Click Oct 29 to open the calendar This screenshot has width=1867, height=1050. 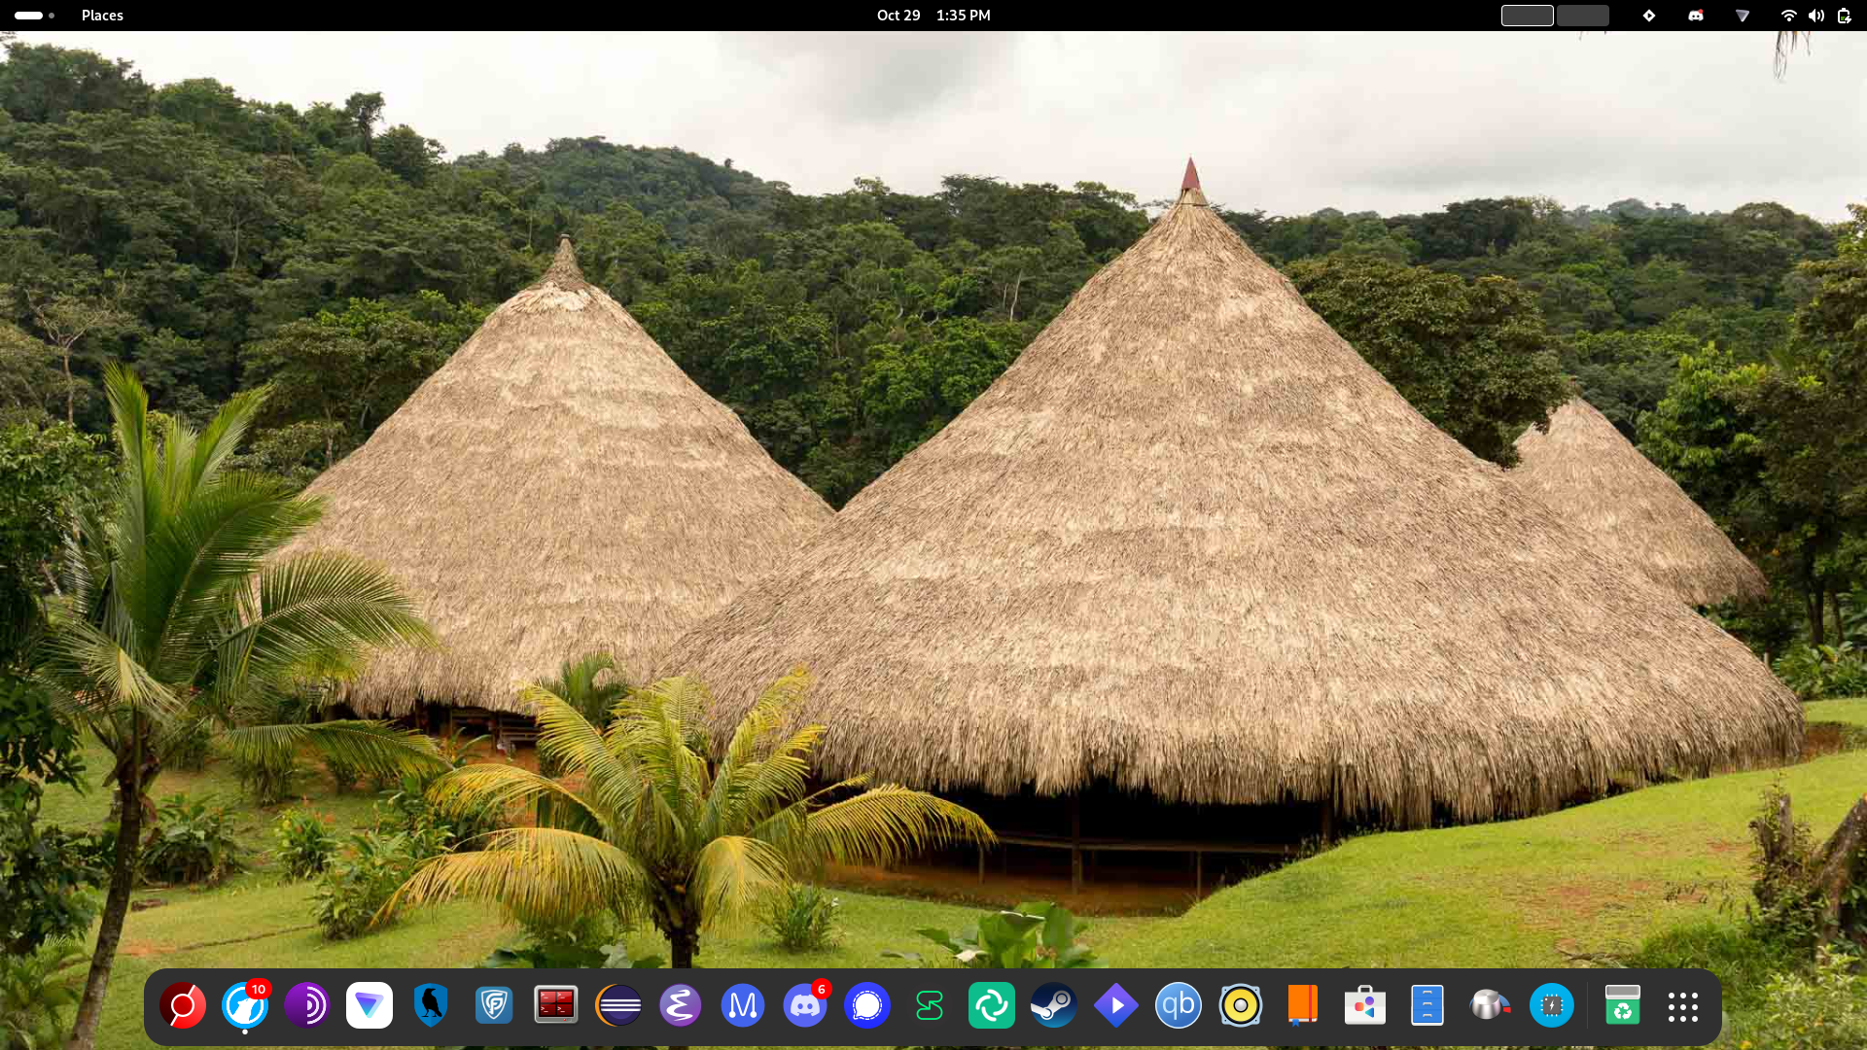[x=898, y=15]
